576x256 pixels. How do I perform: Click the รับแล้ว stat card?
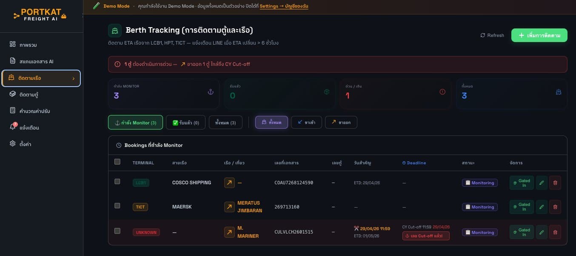pyautogui.click(x=280, y=94)
